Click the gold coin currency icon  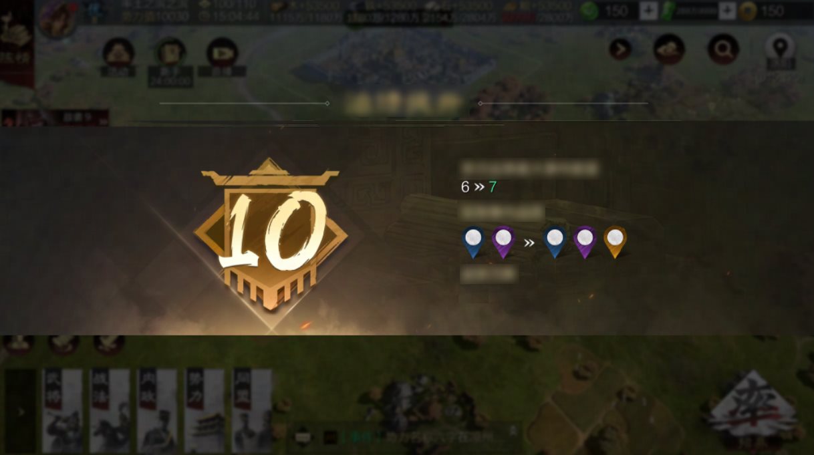coord(748,11)
